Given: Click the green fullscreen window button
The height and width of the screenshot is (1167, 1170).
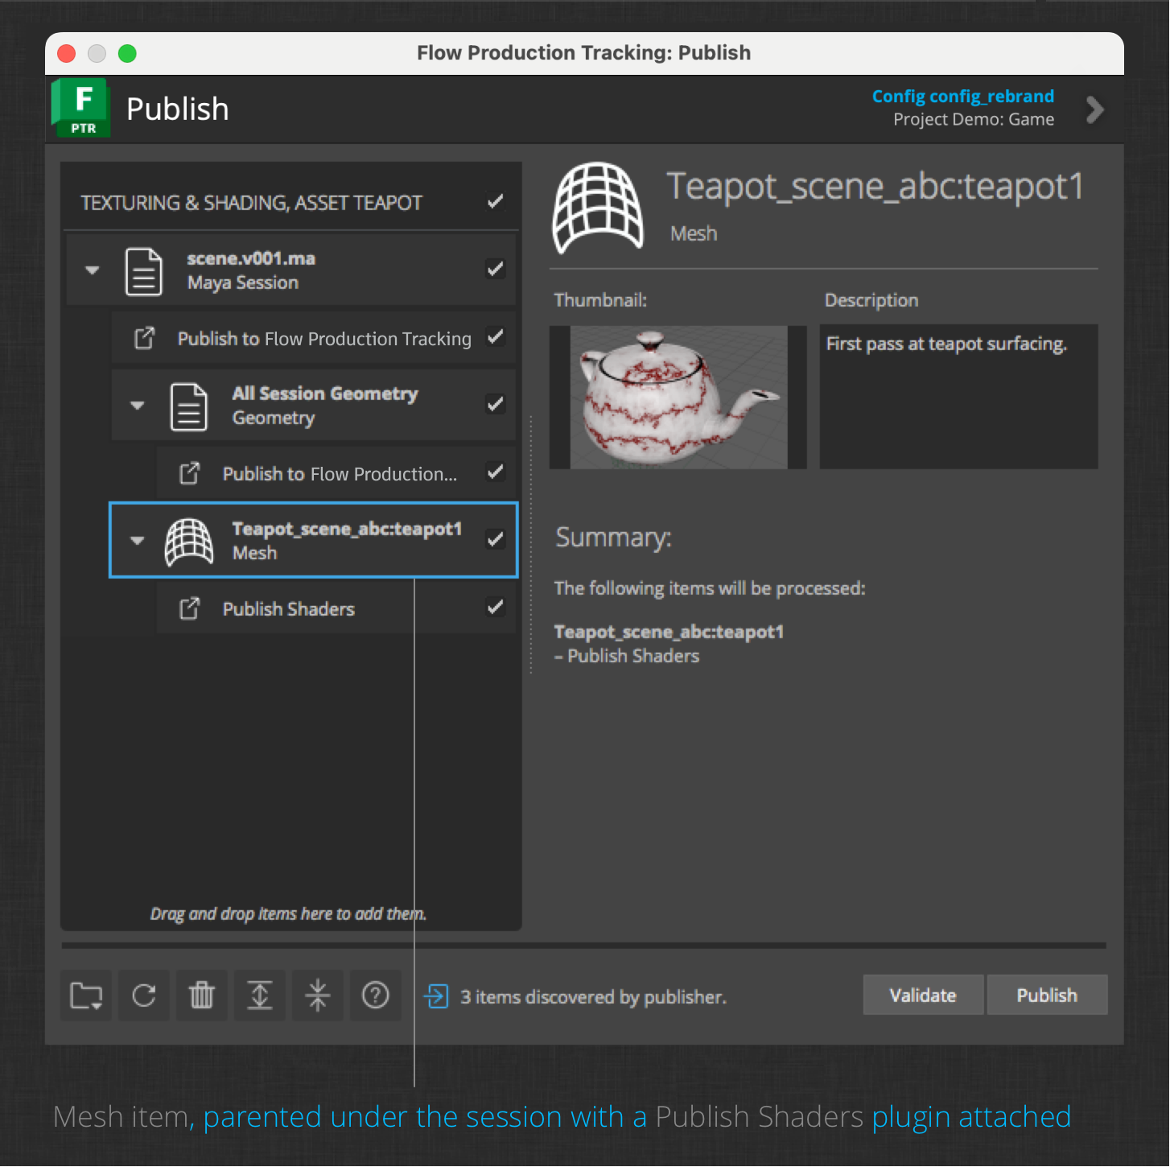Looking at the screenshot, I should point(127,53).
